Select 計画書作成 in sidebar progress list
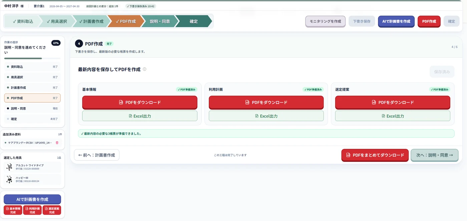This screenshot has height=221, width=467. [32, 88]
